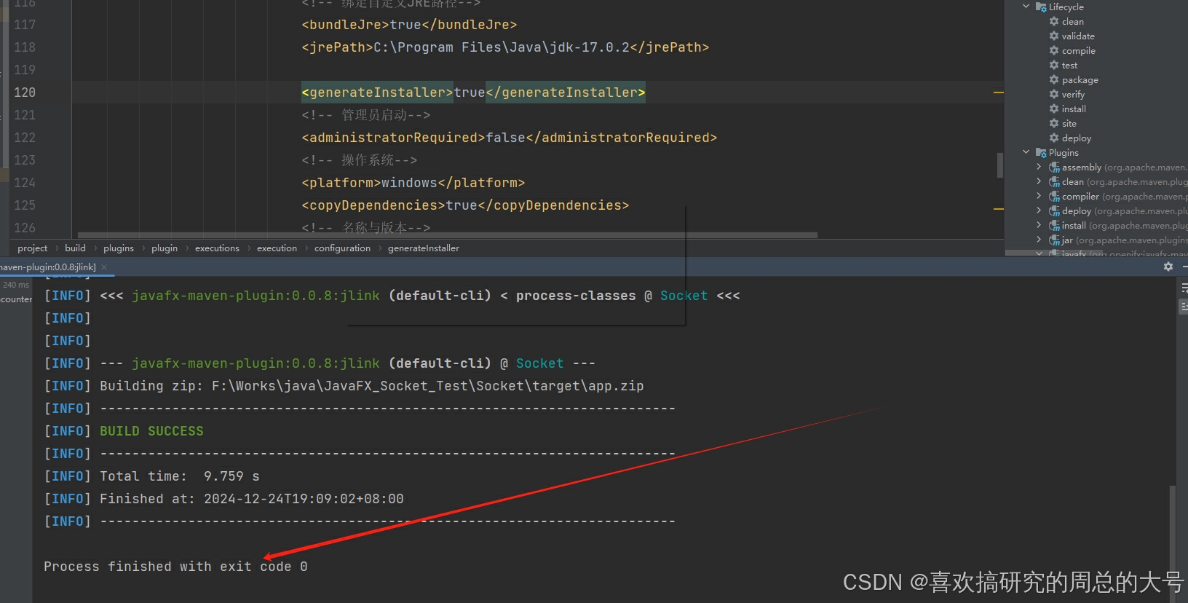Screen dimensions: 1188x603
Task: Click the 'configuration' breadcrumb
Action: 342,248
